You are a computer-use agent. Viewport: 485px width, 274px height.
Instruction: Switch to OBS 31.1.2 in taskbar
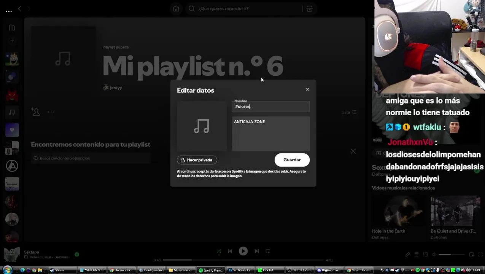coord(300,270)
